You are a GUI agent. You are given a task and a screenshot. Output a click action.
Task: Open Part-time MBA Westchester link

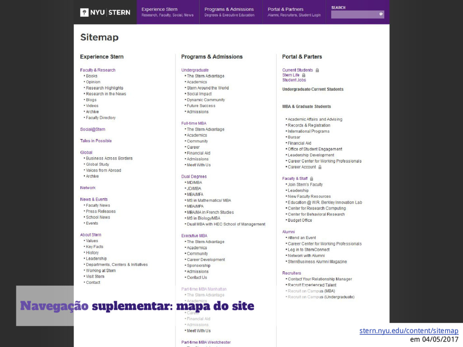(206, 342)
